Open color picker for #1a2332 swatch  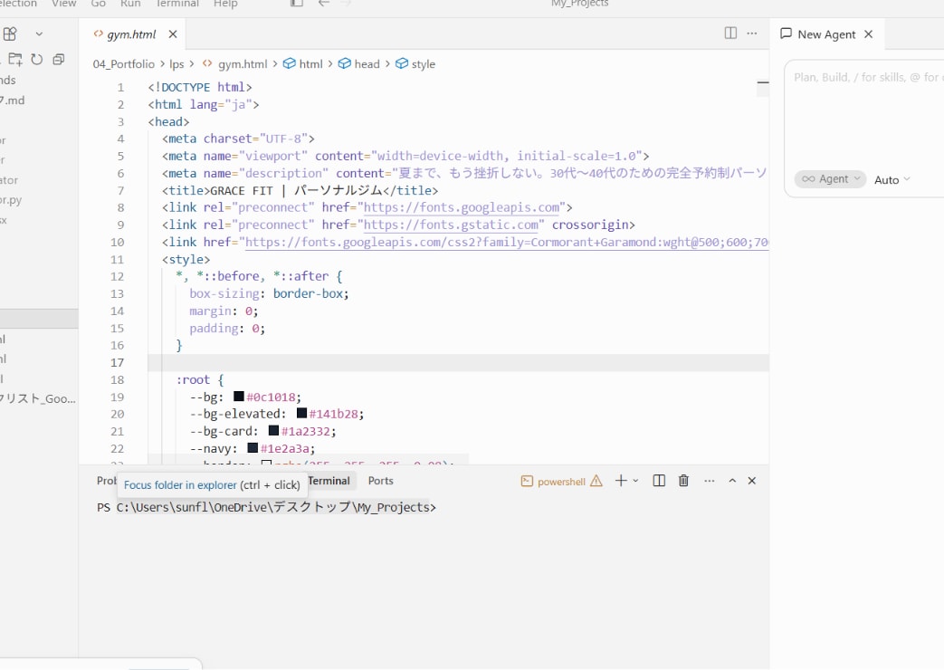click(273, 431)
